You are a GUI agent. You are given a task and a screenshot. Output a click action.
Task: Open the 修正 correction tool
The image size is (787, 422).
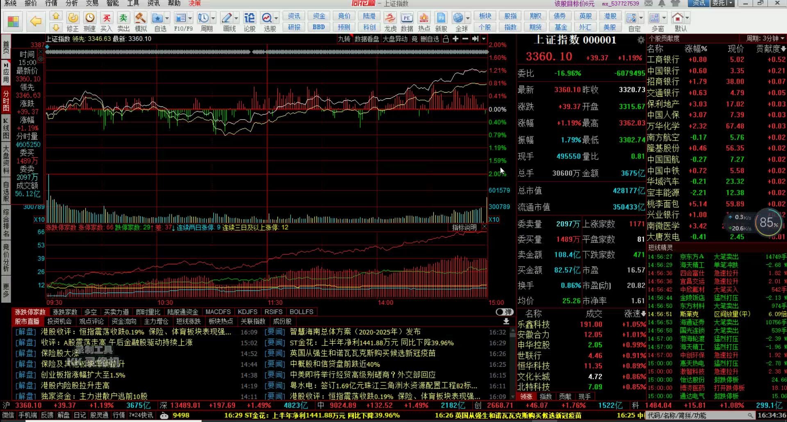[x=73, y=22]
